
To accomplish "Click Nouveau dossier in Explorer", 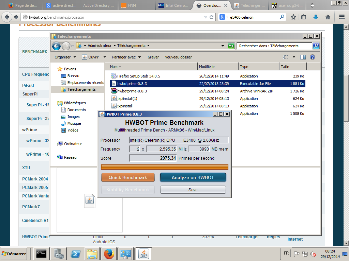I will (178, 57).
